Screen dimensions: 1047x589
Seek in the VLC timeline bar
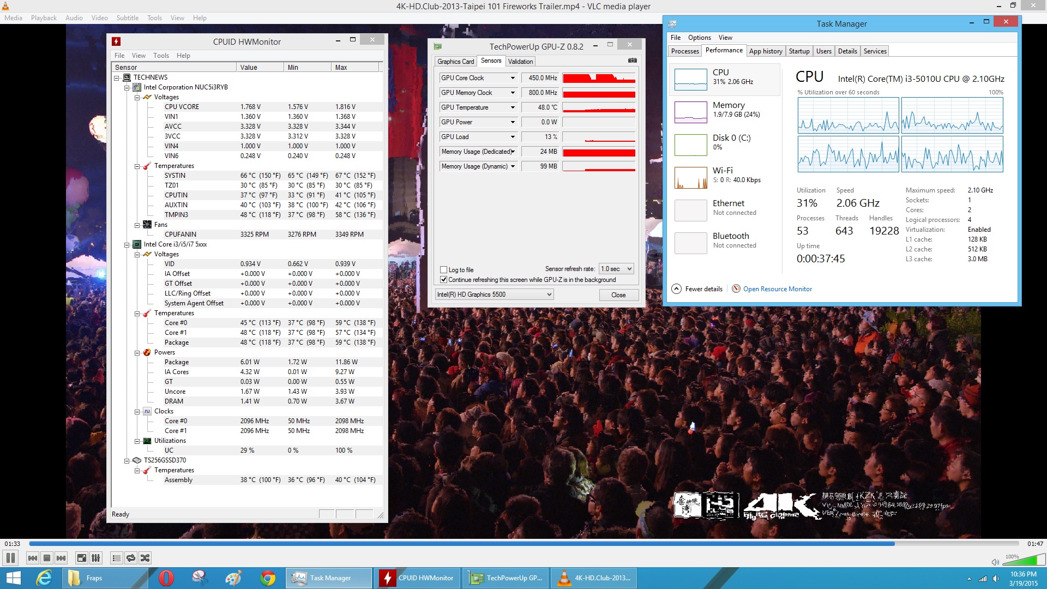[x=523, y=544]
